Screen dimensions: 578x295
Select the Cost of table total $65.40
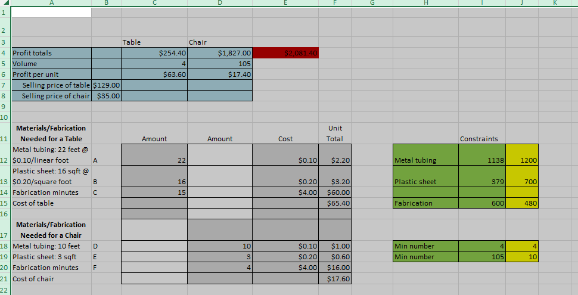[335, 203]
